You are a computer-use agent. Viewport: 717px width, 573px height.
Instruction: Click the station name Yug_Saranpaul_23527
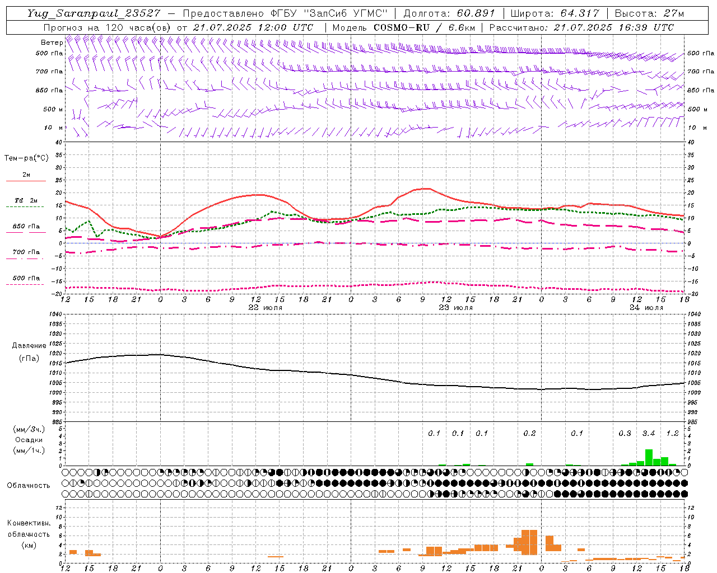pyautogui.click(x=94, y=13)
